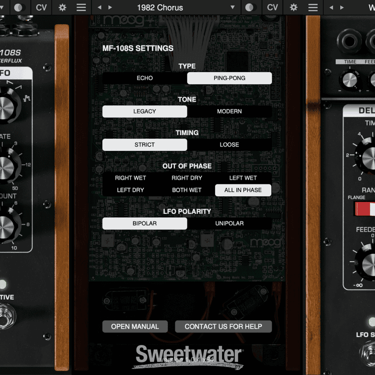Open the 1982 Chorus preset dropdown
375x375 pixels.
pyautogui.click(x=160, y=7)
